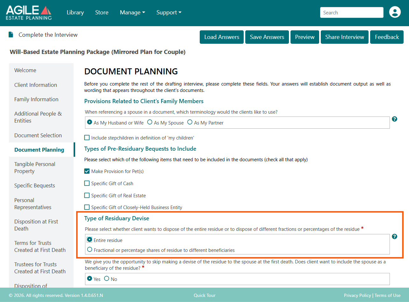Image resolution: width=409 pixels, height=302 pixels.
Task: Enable Specific Gift of Cash checkbox
Action: pyautogui.click(x=87, y=183)
